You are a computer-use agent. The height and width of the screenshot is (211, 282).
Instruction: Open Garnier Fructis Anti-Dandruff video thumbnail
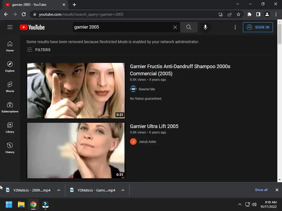(x=76, y=90)
